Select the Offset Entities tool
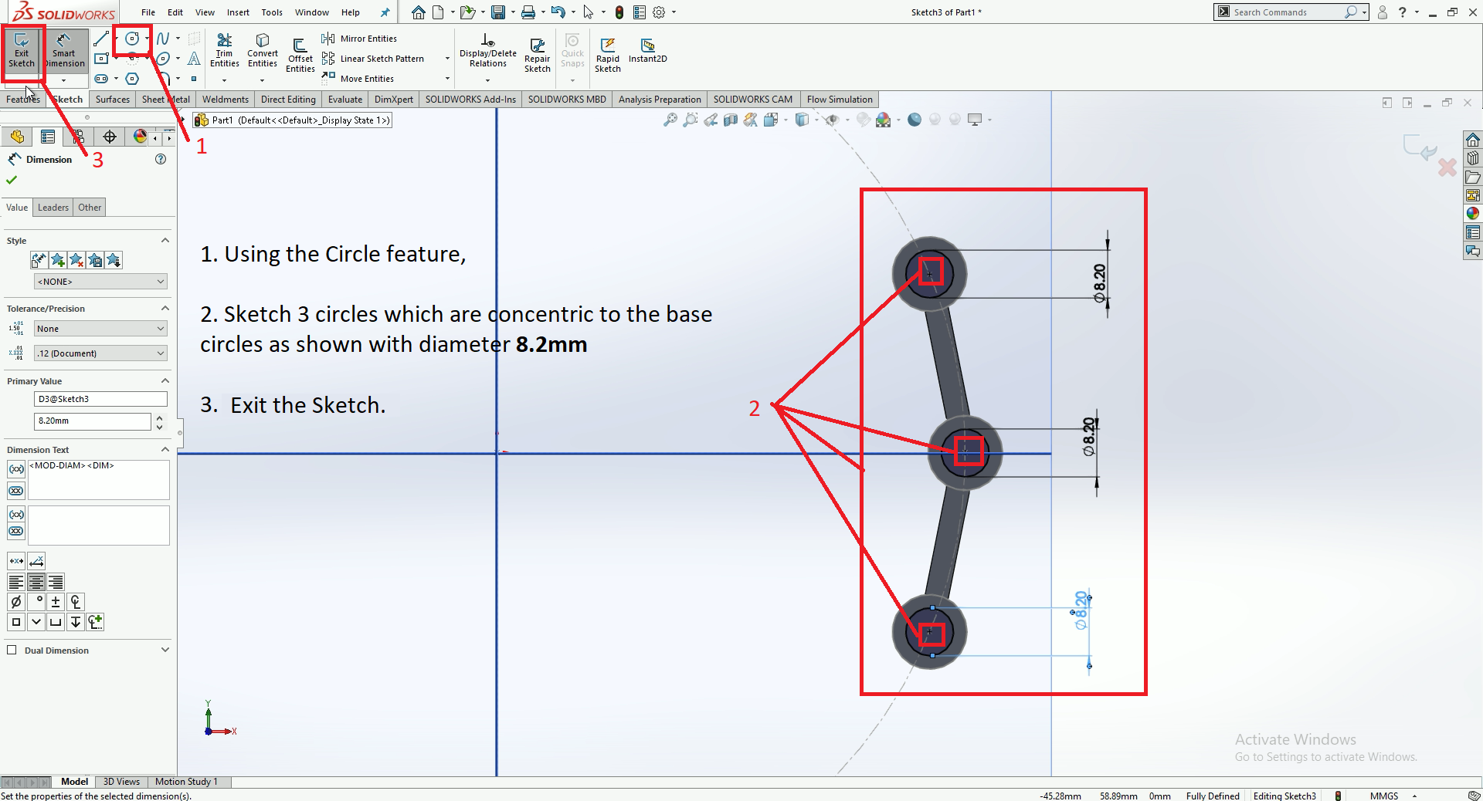This screenshot has height=801, width=1483. [x=300, y=56]
